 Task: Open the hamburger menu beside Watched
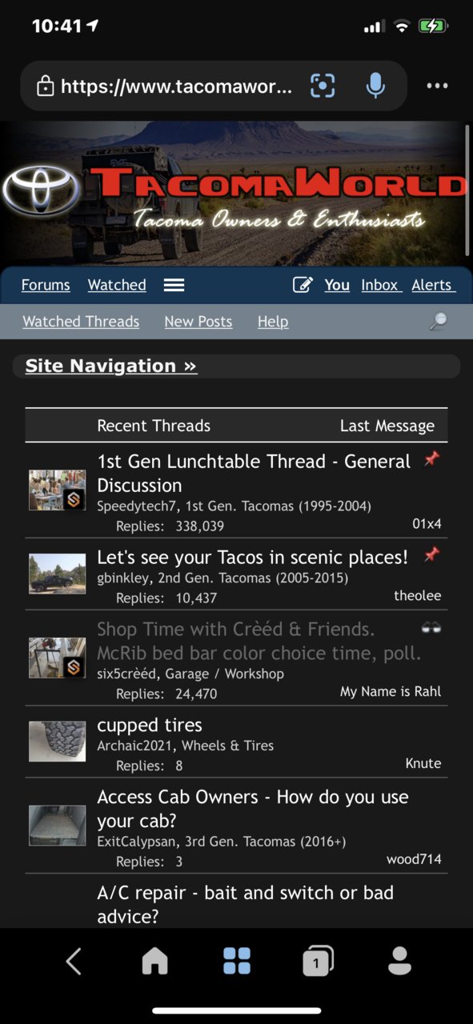pyautogui.click(x=174, y=285)
